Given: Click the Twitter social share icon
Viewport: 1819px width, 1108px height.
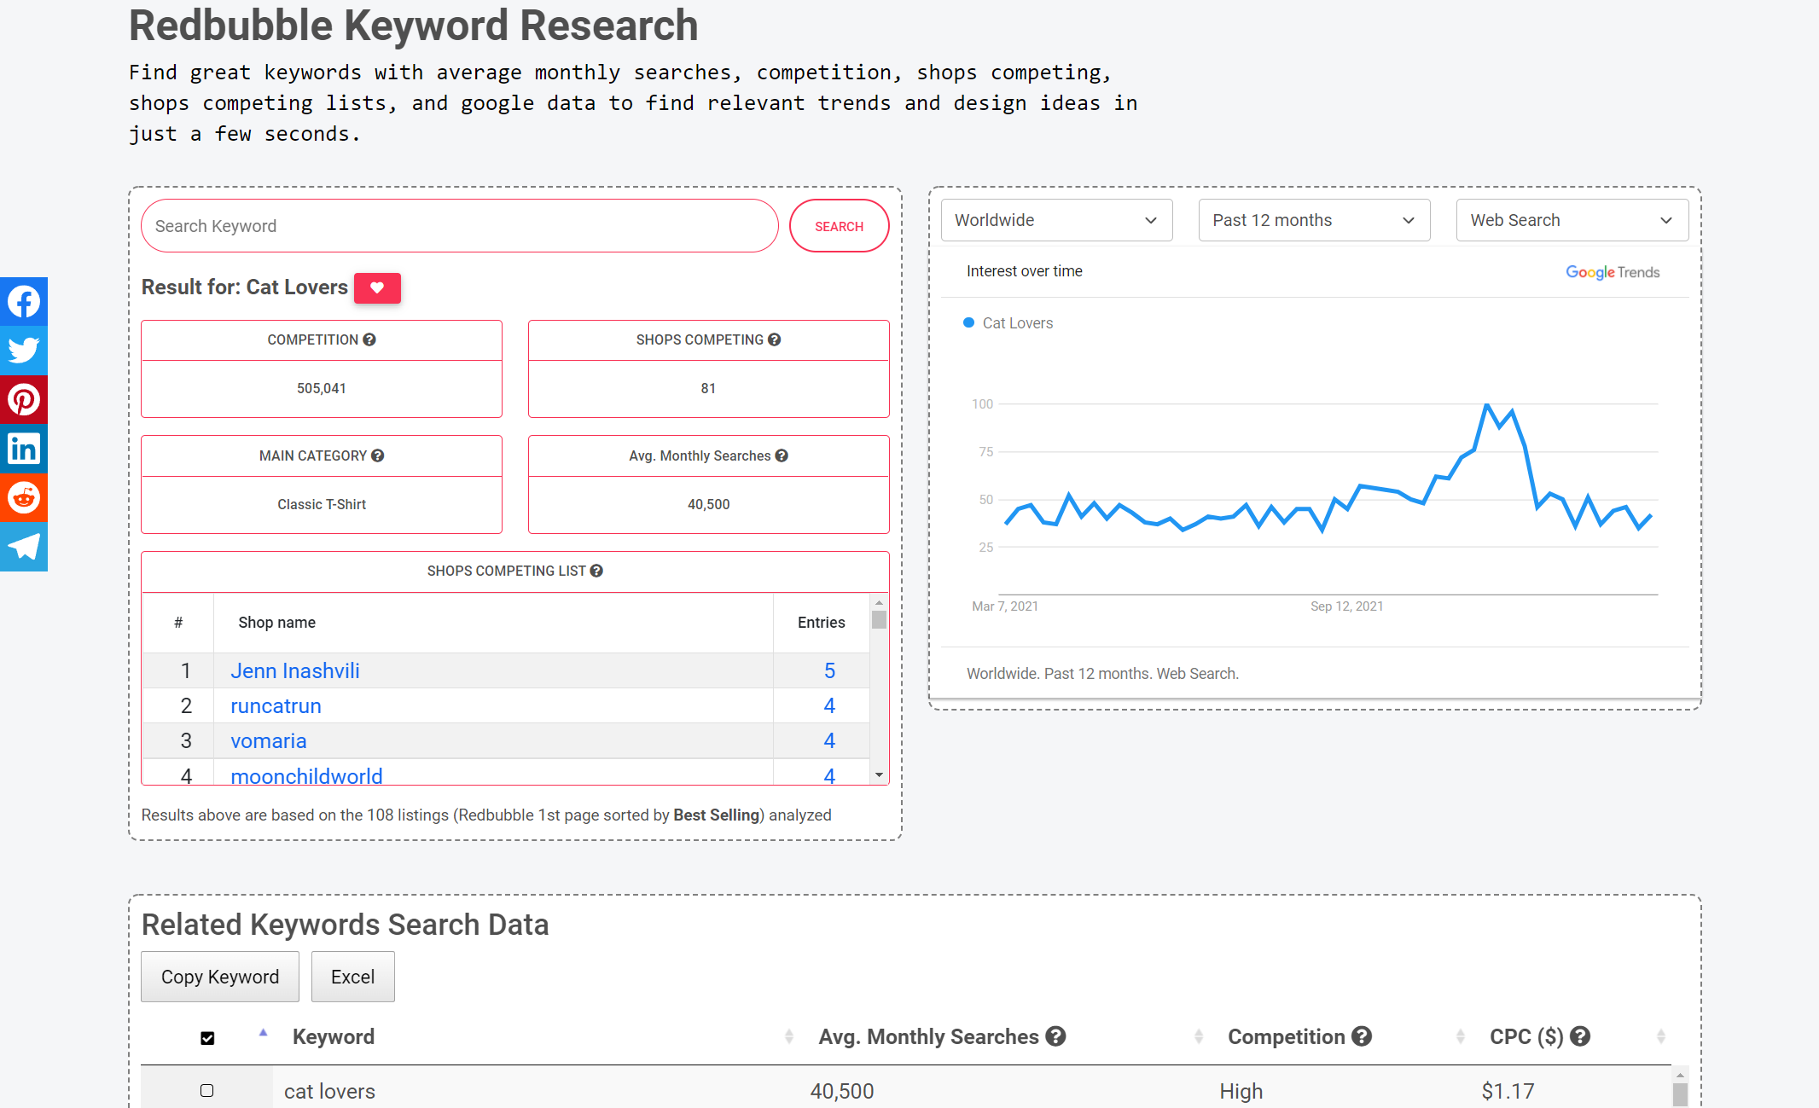Looking at the screenshot, I should tap(23, 350).
